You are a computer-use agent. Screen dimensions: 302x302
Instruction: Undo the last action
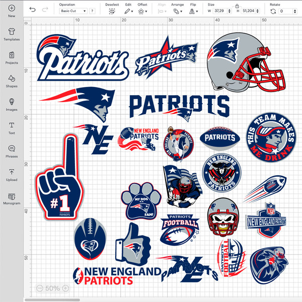pos(33,10)
